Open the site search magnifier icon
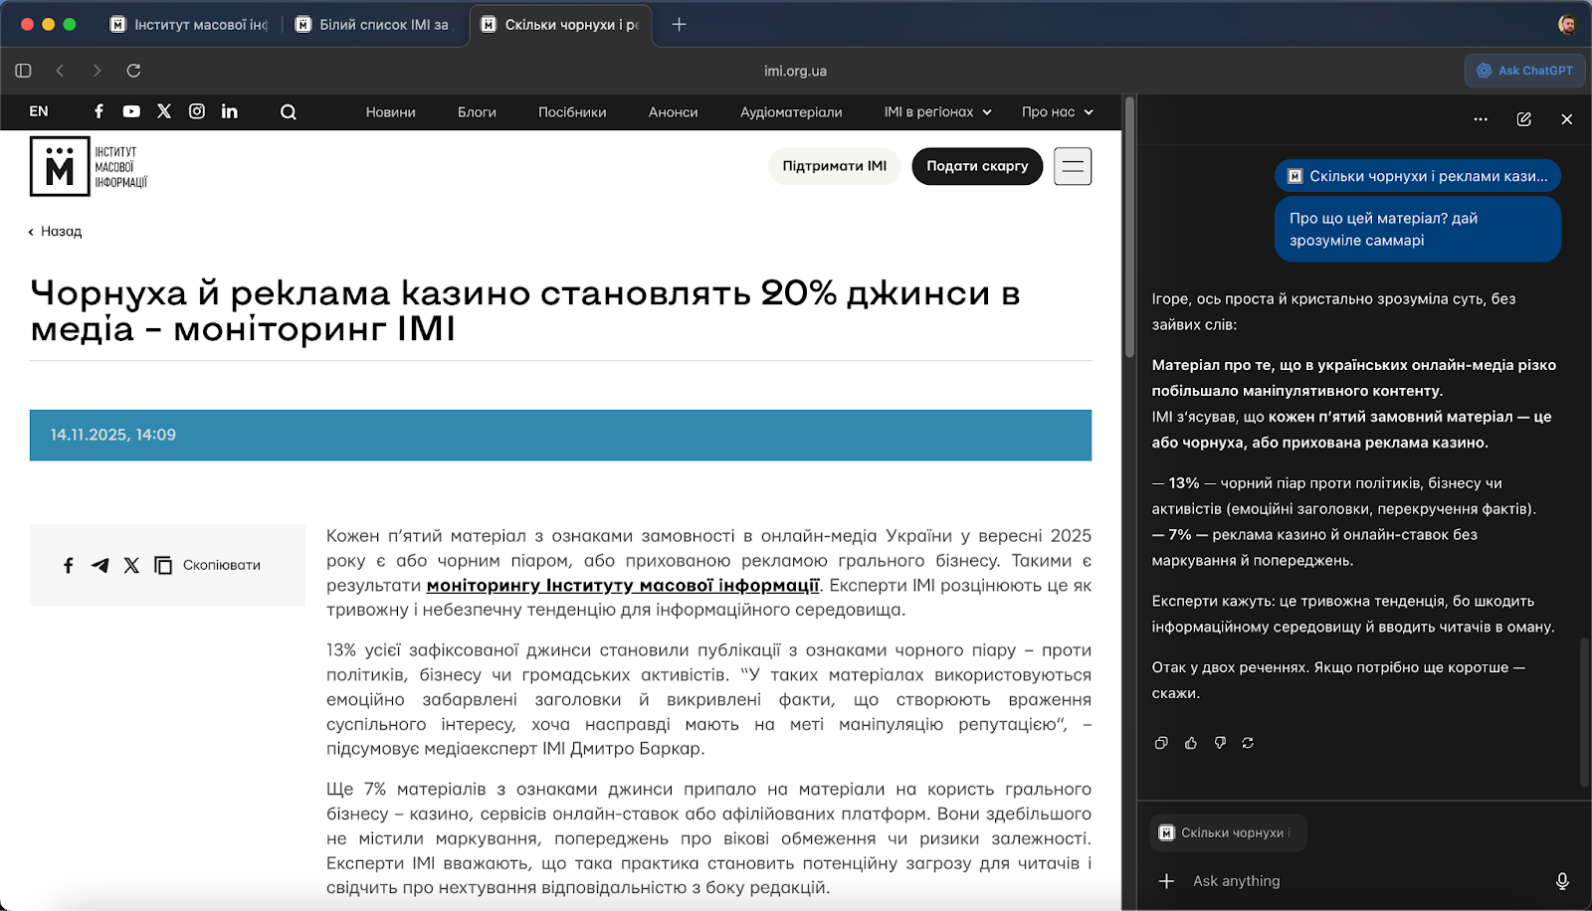 289,112
